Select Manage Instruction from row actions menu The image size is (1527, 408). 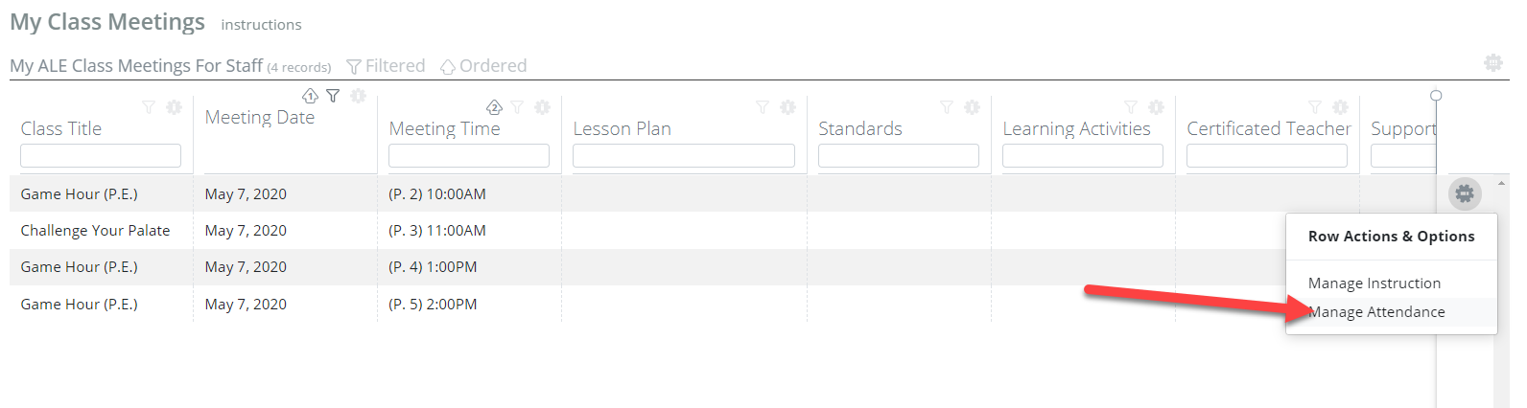(1374, 283)
